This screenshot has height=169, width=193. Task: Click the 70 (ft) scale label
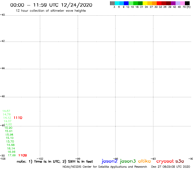click(186, 7)
